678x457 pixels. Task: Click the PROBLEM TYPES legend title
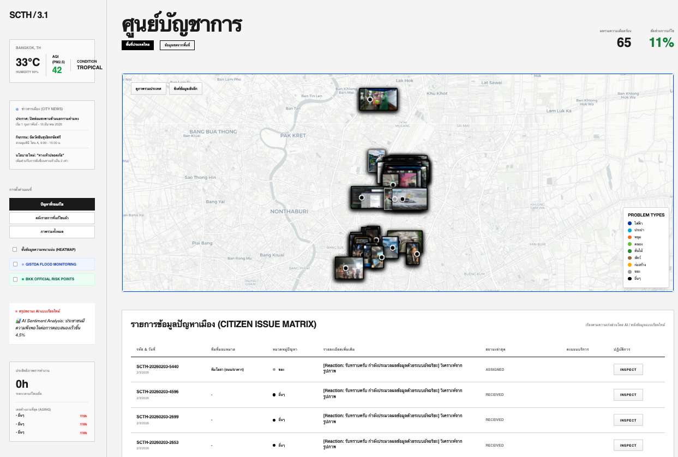(646, 215)
